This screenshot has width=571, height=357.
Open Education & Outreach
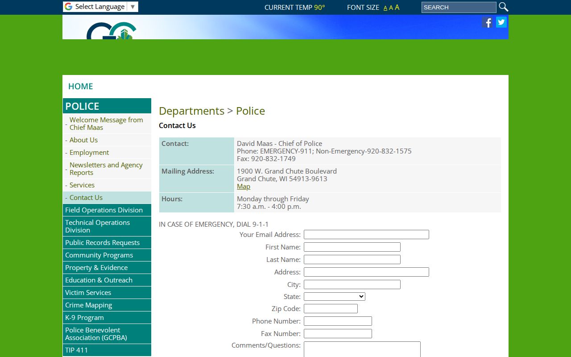(107, 280)
